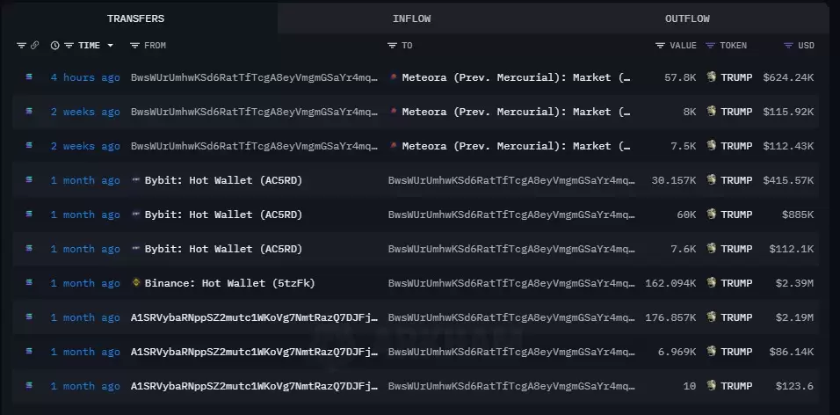
Task: Click the USD amount '$624.24K'
Action: (x=788, y=77)
